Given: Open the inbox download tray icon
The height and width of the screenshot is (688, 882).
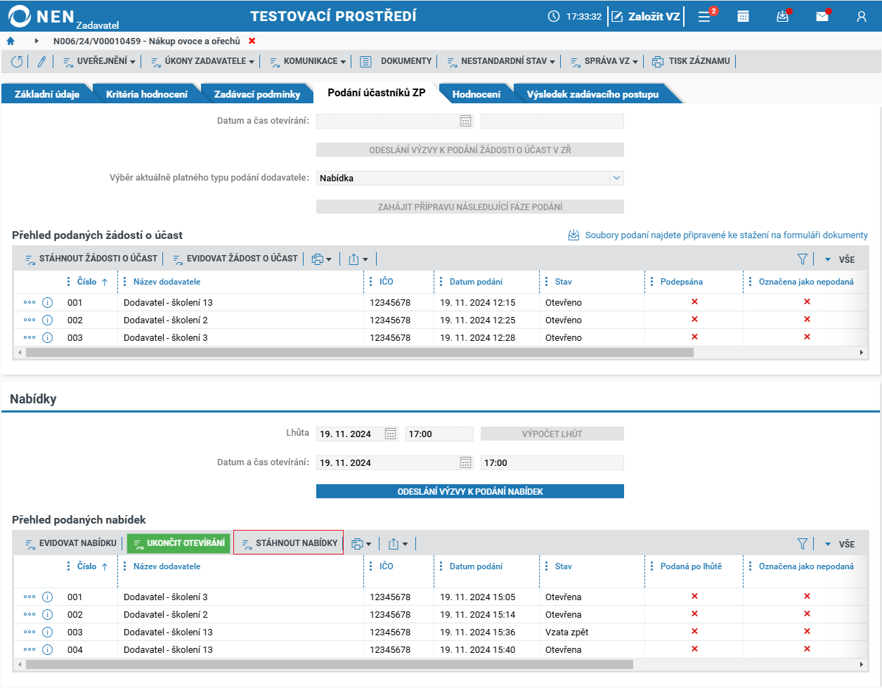Looking at the screenshot, I should click(x=782, y=16).
